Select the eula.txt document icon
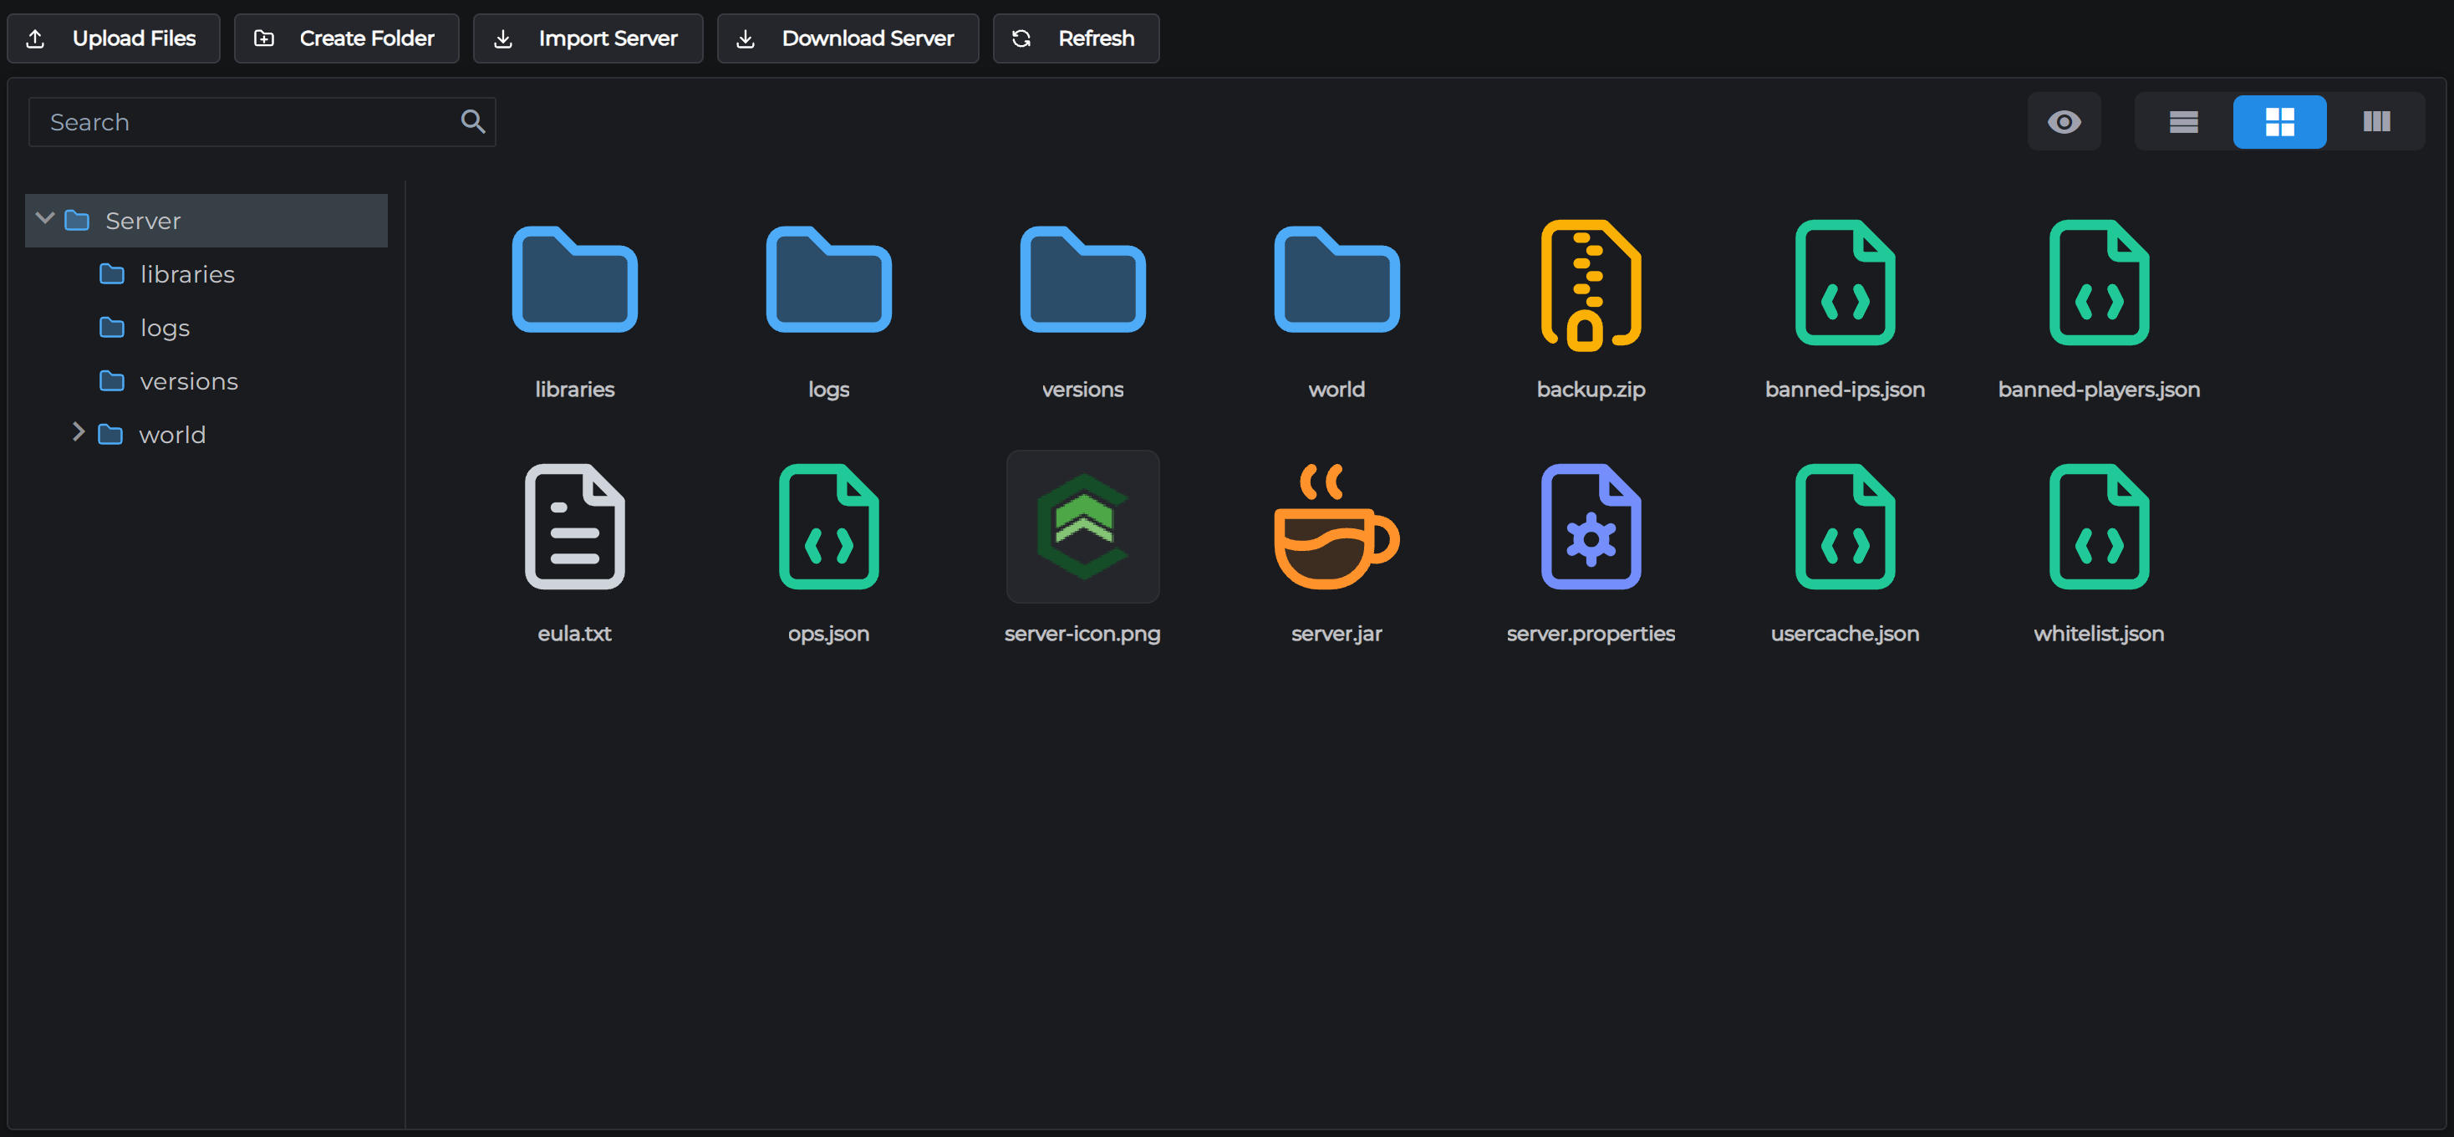 574,526
